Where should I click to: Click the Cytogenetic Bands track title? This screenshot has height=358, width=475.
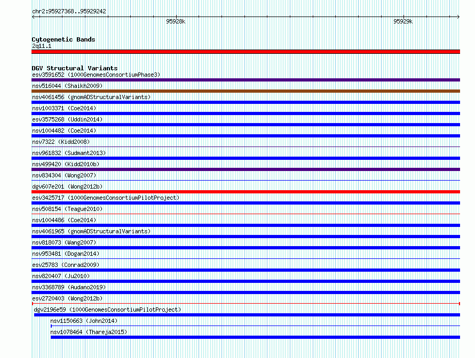pyautogui.click(x=64, y=39)
